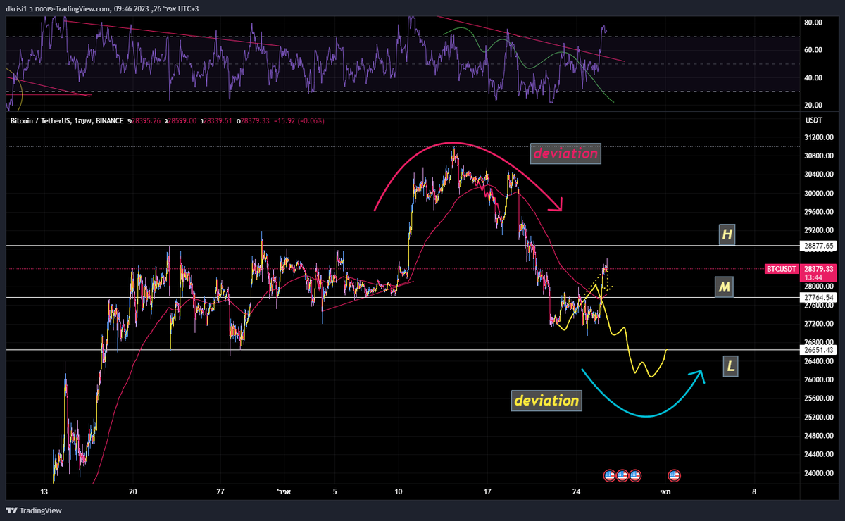Screen dimensions: 845x521
Task: Click the 24000.00 price axis value
Action: click(x=818, y=473)
